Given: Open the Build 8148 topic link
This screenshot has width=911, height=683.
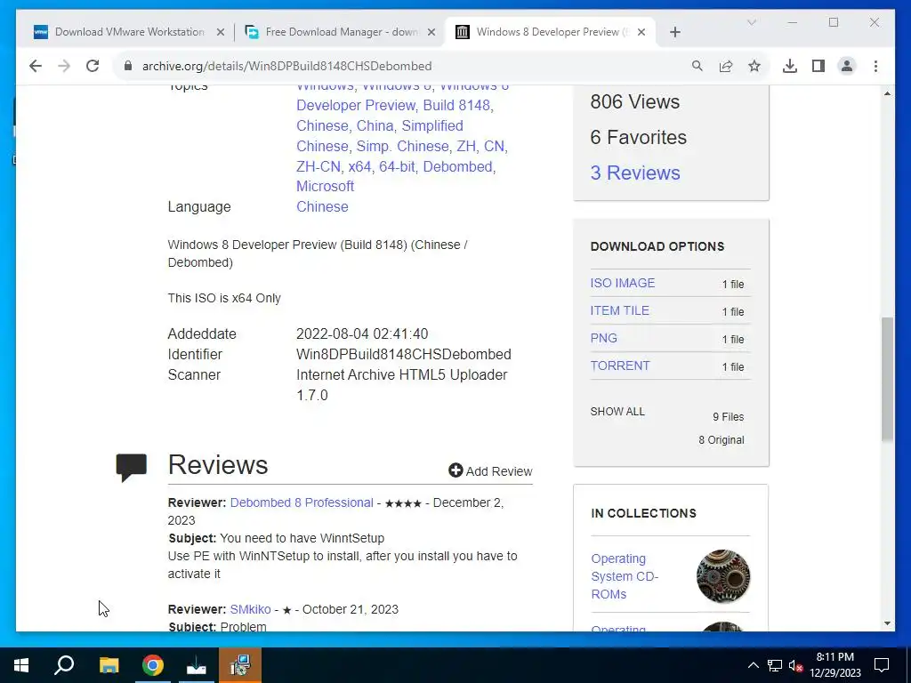Looking at the screenshot, I should tap(456, 105).
